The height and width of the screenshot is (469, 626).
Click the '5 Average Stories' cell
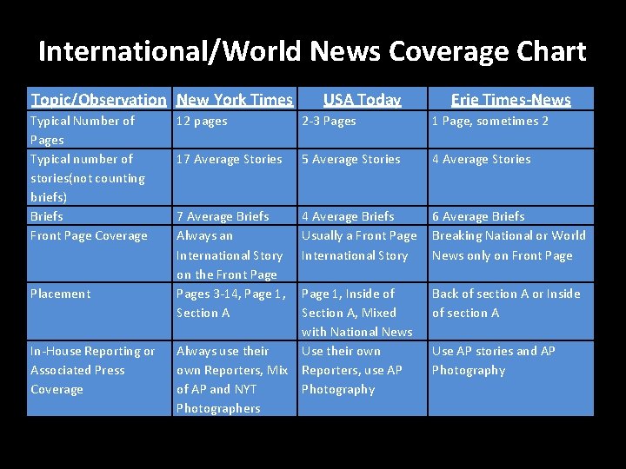(x=363, y=177)
